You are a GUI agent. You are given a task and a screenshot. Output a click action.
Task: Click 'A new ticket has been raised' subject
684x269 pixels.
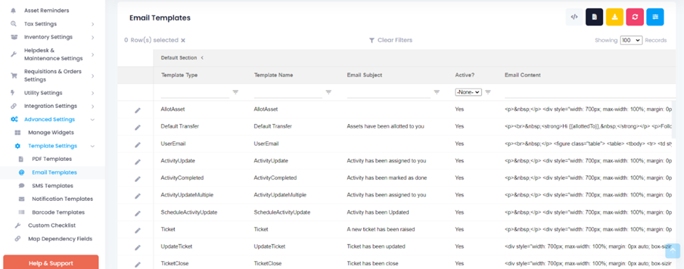coord(381,229)
